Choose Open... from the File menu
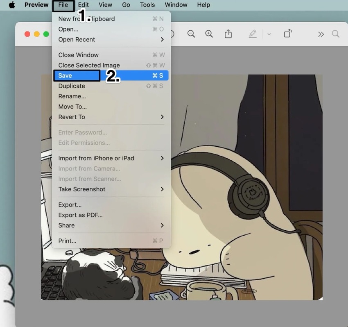 [x=111, y=29]
